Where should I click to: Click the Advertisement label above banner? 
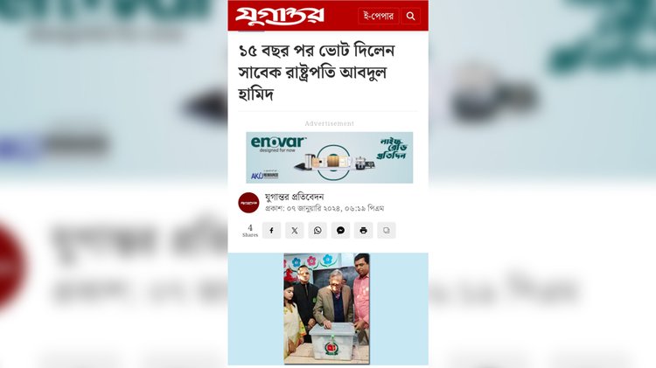tap(329, 123)
